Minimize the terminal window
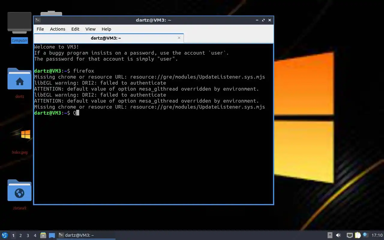 257,20
